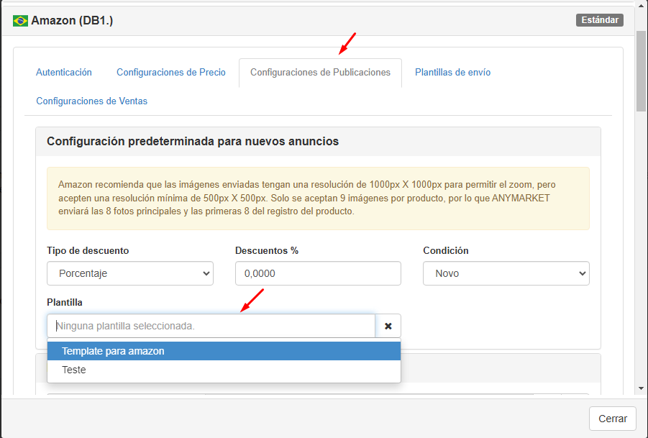Open the Tipo de descuento dropdown

(x=130, y=273)
